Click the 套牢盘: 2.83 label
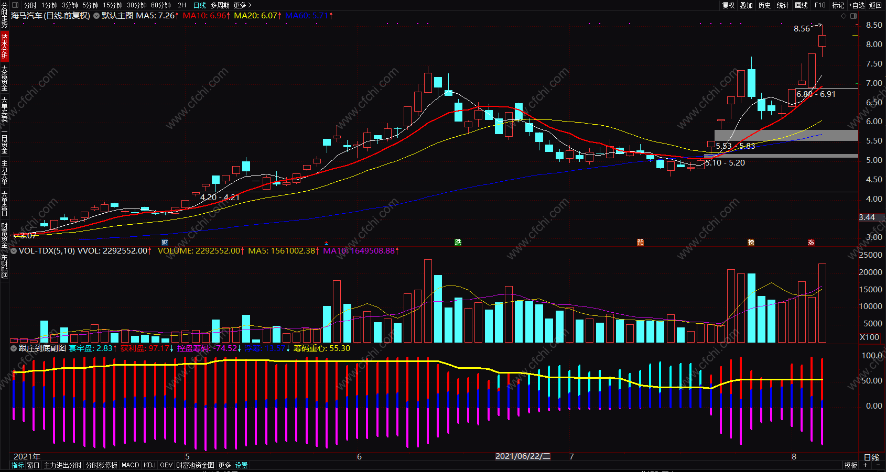The width and height of the screenshot is (886, 472). 93,348
